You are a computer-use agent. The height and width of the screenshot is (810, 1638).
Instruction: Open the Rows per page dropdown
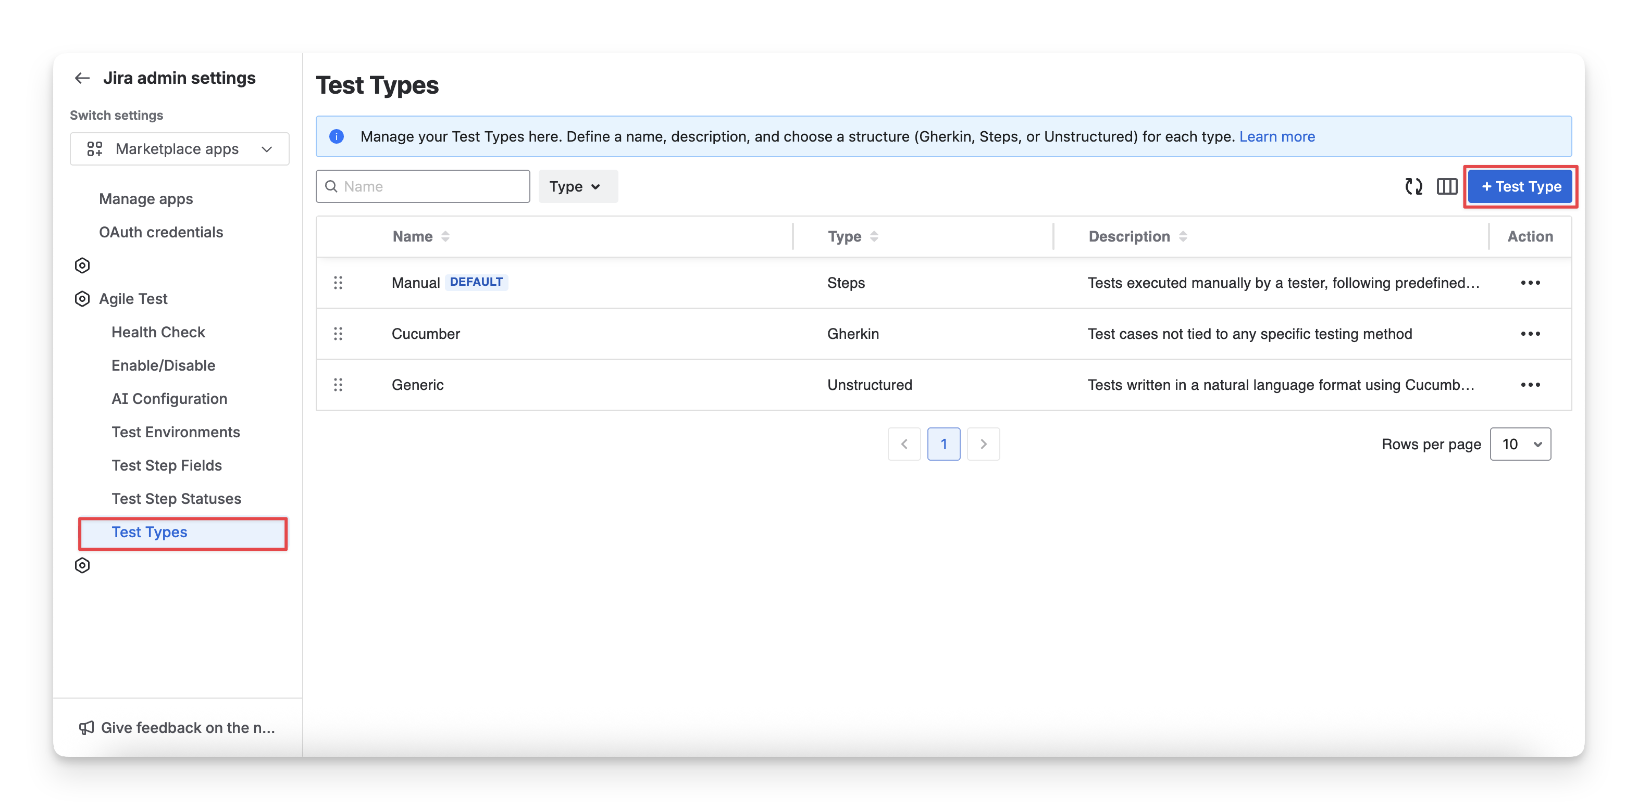tap(1520, 444)
